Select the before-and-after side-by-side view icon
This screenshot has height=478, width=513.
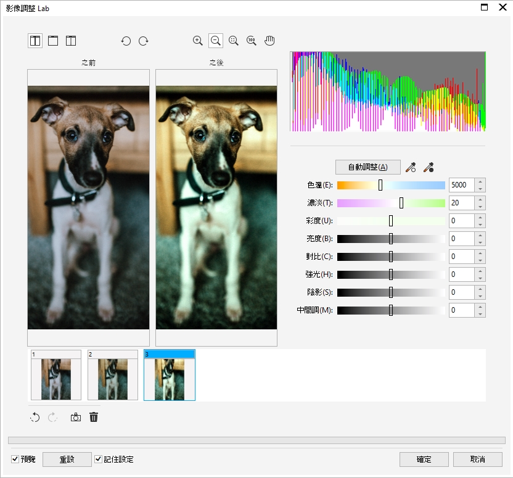point(35,41)
